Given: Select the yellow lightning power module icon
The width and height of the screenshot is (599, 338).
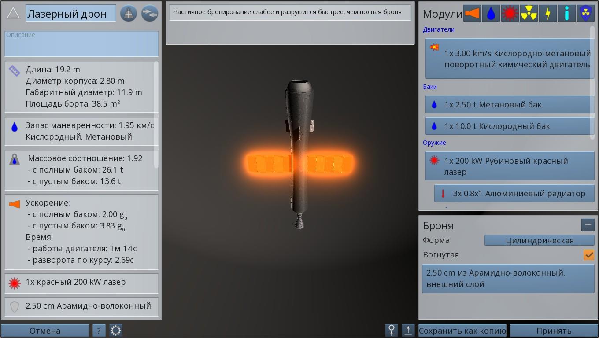Looking at the screenshot, I should [547, 14].
